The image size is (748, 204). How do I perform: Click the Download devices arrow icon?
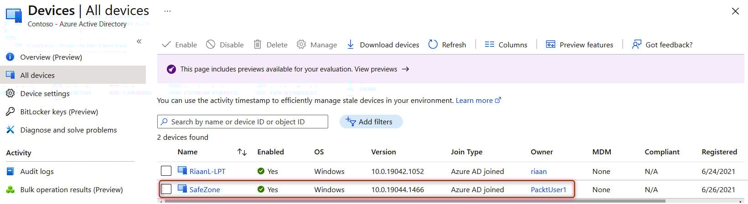coord(351,44)
